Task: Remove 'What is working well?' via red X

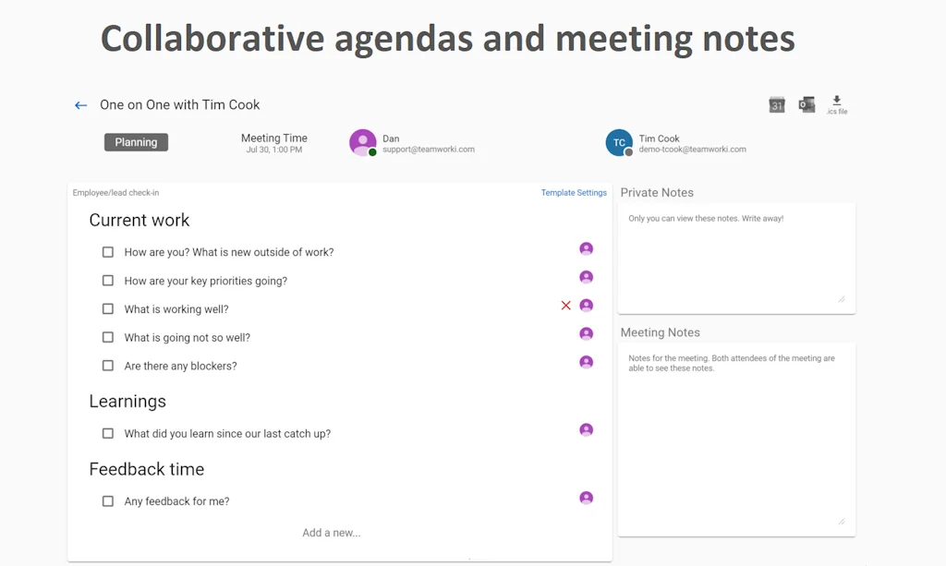Action: pyautogui.click(x=566, y=305)
